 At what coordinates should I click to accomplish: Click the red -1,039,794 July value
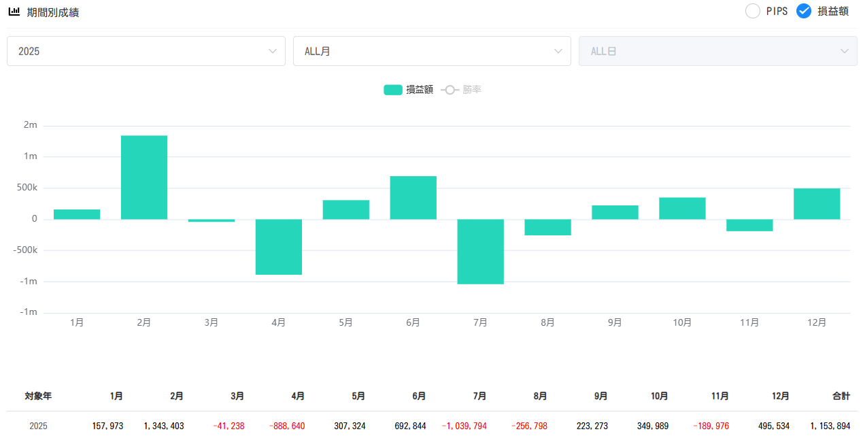coord(464,426)
